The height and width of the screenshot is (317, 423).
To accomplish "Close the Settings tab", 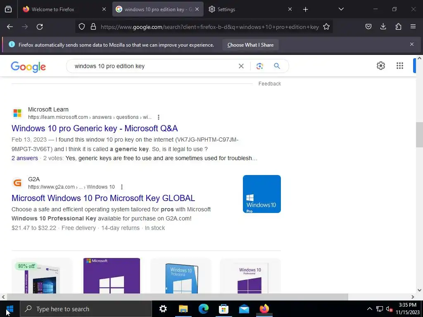I will (290, 9).
